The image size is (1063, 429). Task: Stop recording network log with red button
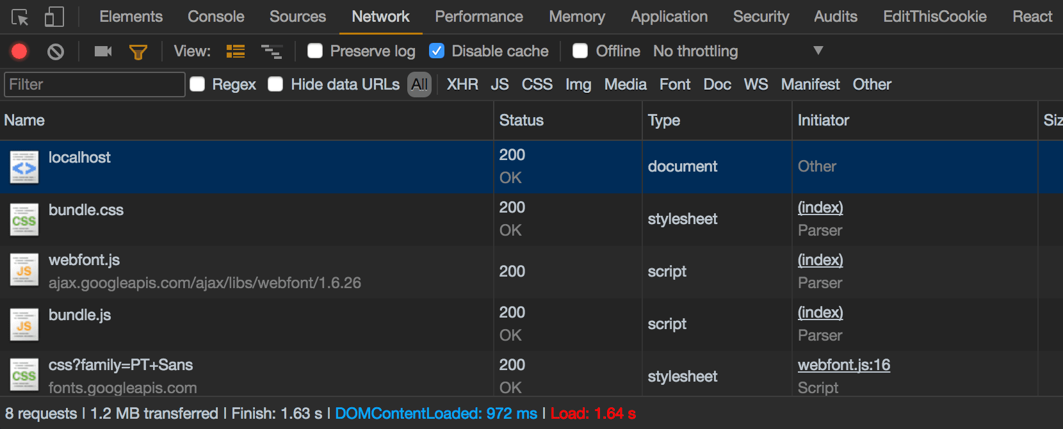click(x=19, y=51)
